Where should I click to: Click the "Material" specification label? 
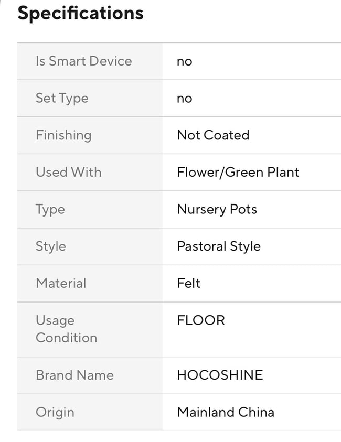(61, 283)
